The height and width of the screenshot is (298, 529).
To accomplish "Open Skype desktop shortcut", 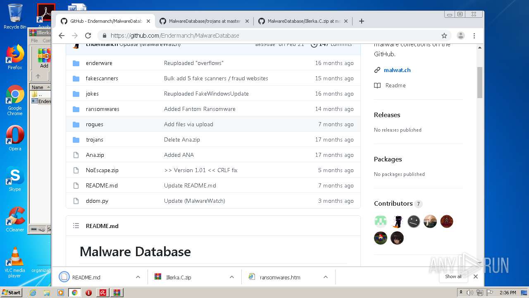I will point(15,179).
